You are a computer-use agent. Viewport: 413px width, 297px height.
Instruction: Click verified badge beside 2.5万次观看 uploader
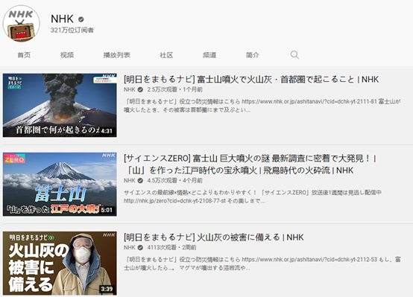click(140, 90)
